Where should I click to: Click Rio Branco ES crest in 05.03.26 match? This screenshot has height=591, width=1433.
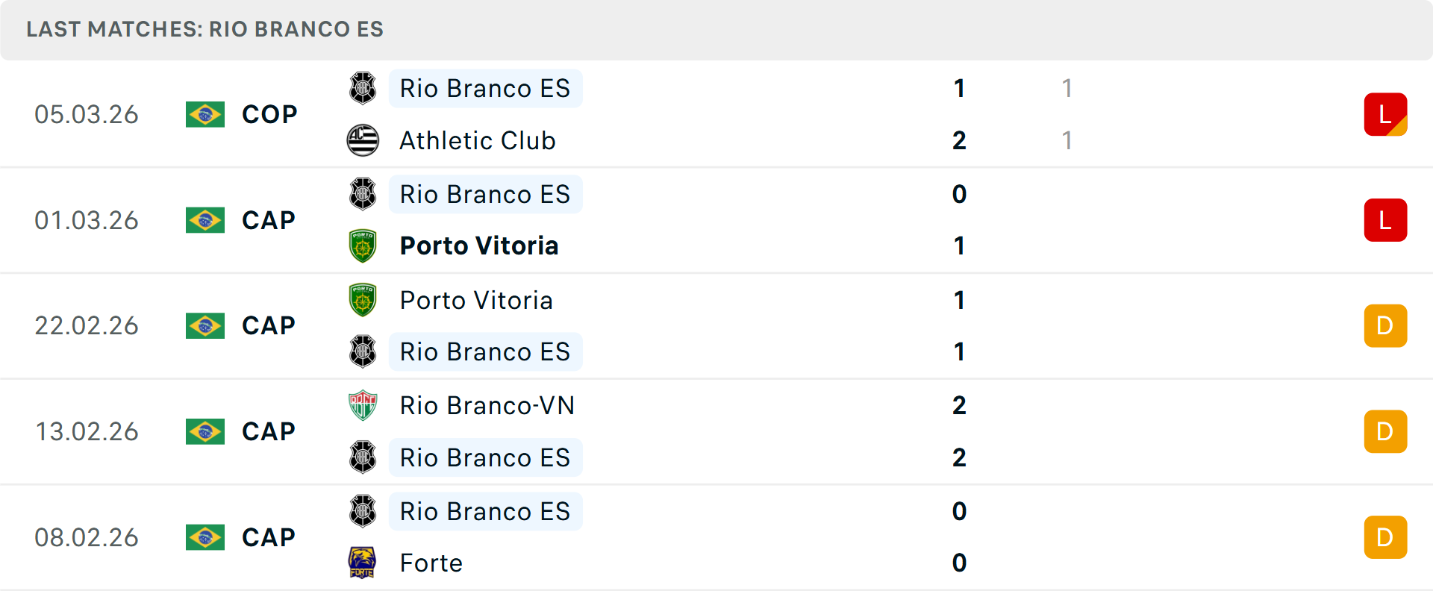click(363, 88)
